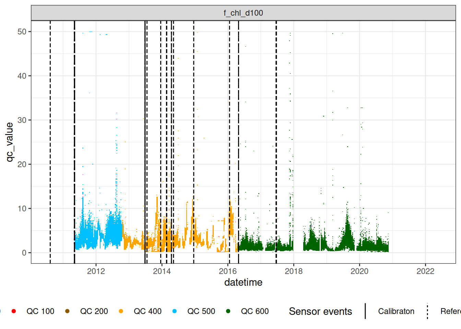
Task: Click the qc_value y-axis title
Action: (10, 142)
